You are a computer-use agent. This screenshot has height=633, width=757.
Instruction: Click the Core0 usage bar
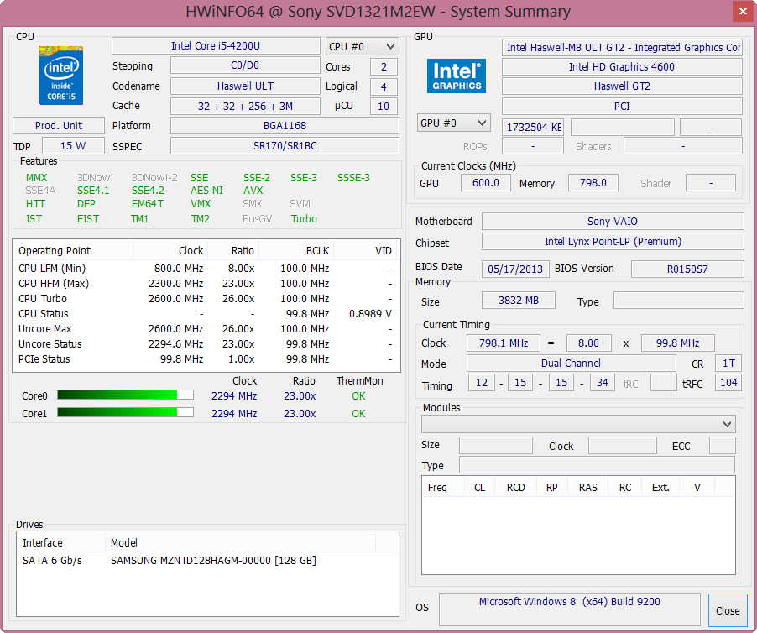126,395
